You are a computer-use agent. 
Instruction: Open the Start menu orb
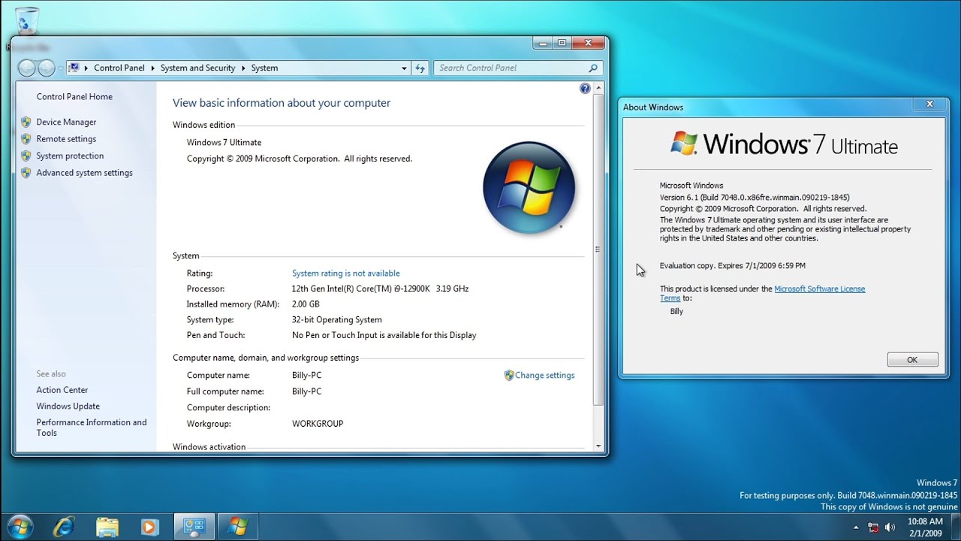[20, 526]
